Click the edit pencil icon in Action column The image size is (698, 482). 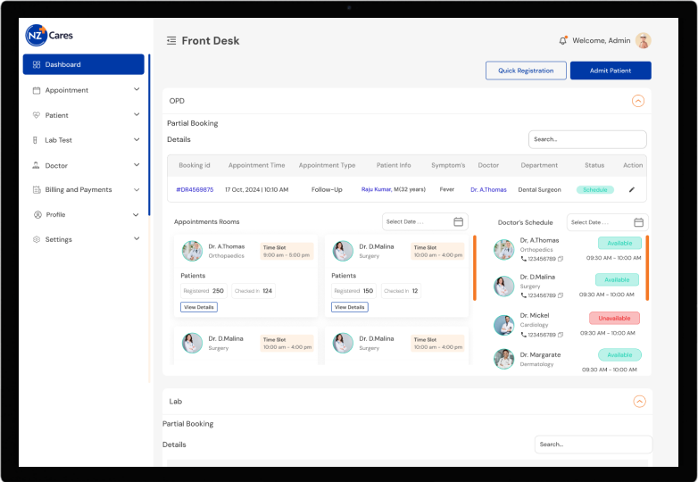[x=632, y=189]
